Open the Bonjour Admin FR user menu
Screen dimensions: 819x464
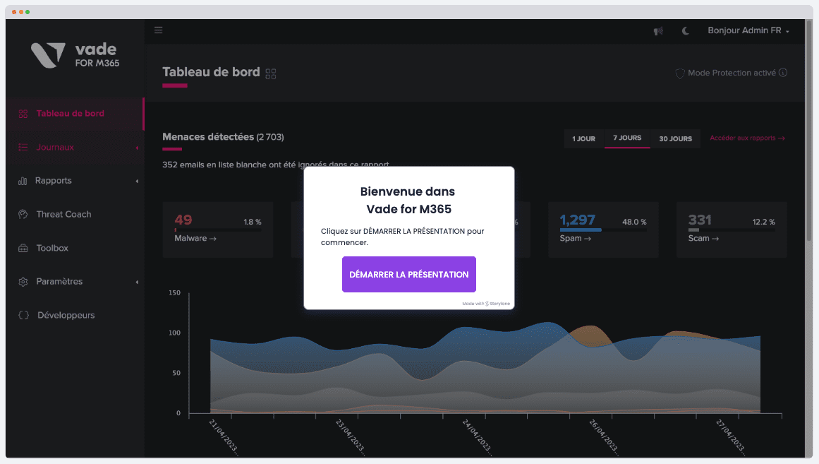[748, 30]
